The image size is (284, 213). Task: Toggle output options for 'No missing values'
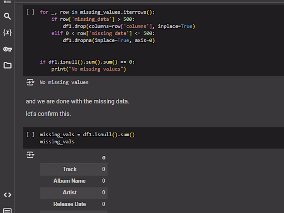click(x=30, y=82)
